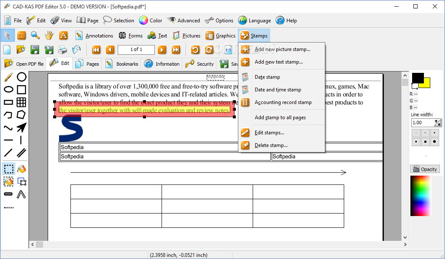The width and height of the screenshot is (445, 259).
Task: Open the Page menu
Action: click(88, 20)
